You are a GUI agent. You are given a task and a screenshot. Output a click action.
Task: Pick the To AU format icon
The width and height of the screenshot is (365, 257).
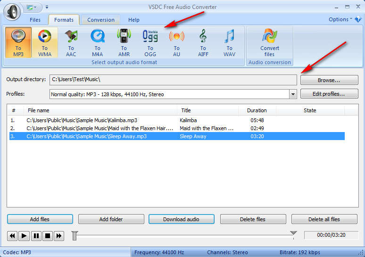tap(177, 43)
